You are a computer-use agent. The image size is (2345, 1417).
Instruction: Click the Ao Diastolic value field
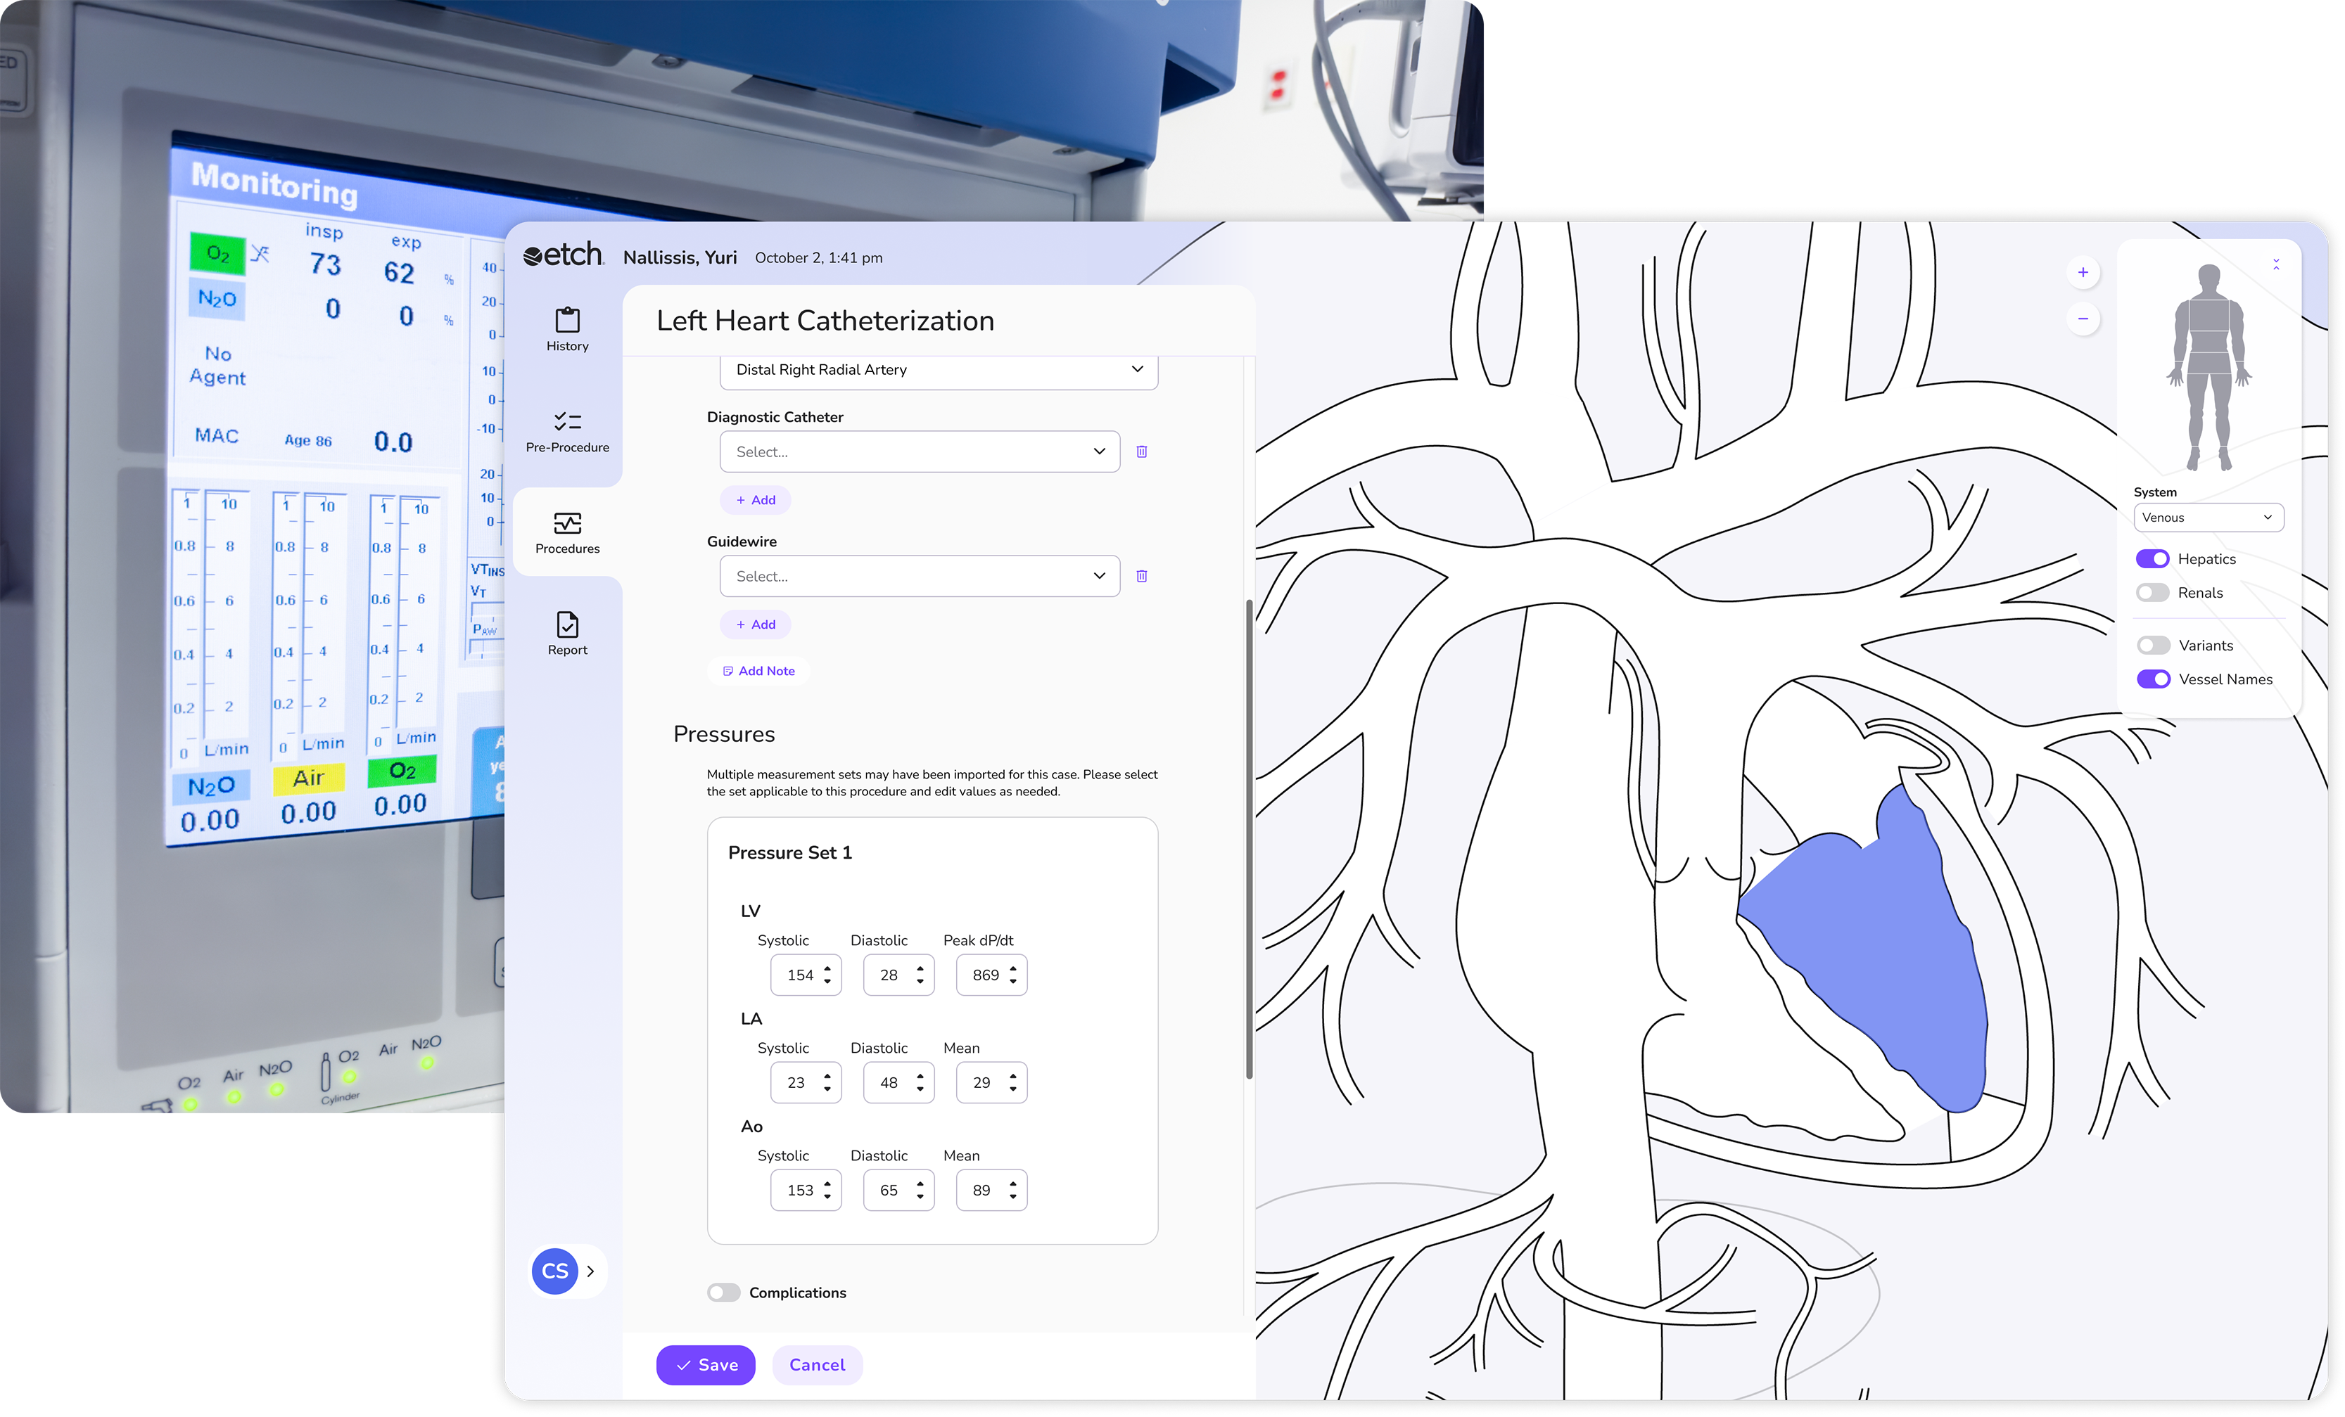(x=889, y=1191)
